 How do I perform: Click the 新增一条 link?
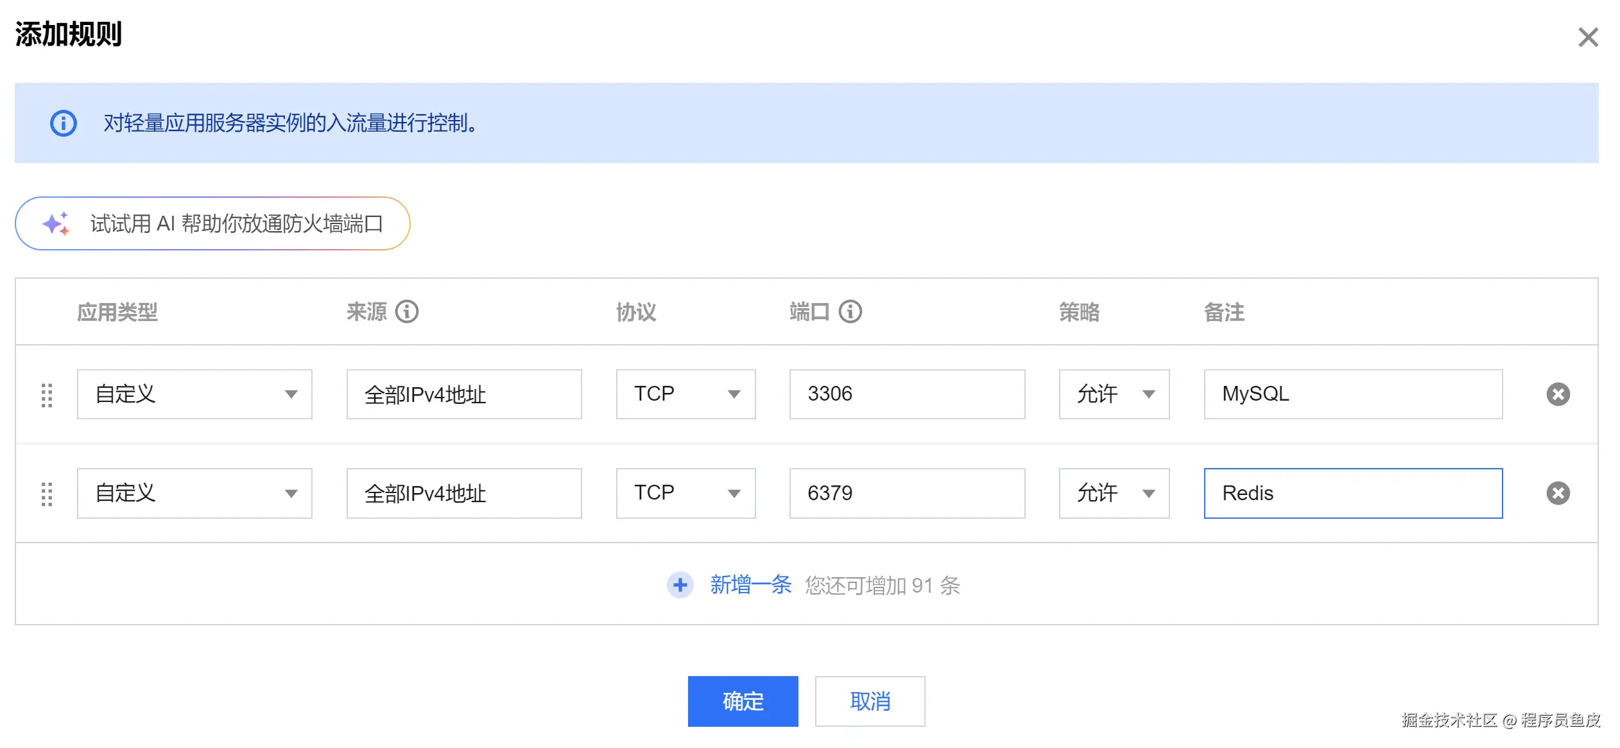pos(750,585)
